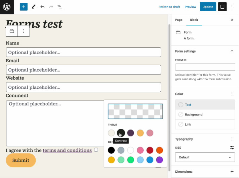Viewport: 239px width, 178px height.
Task: Pick the white default color swatch
Action: [130, 150]
